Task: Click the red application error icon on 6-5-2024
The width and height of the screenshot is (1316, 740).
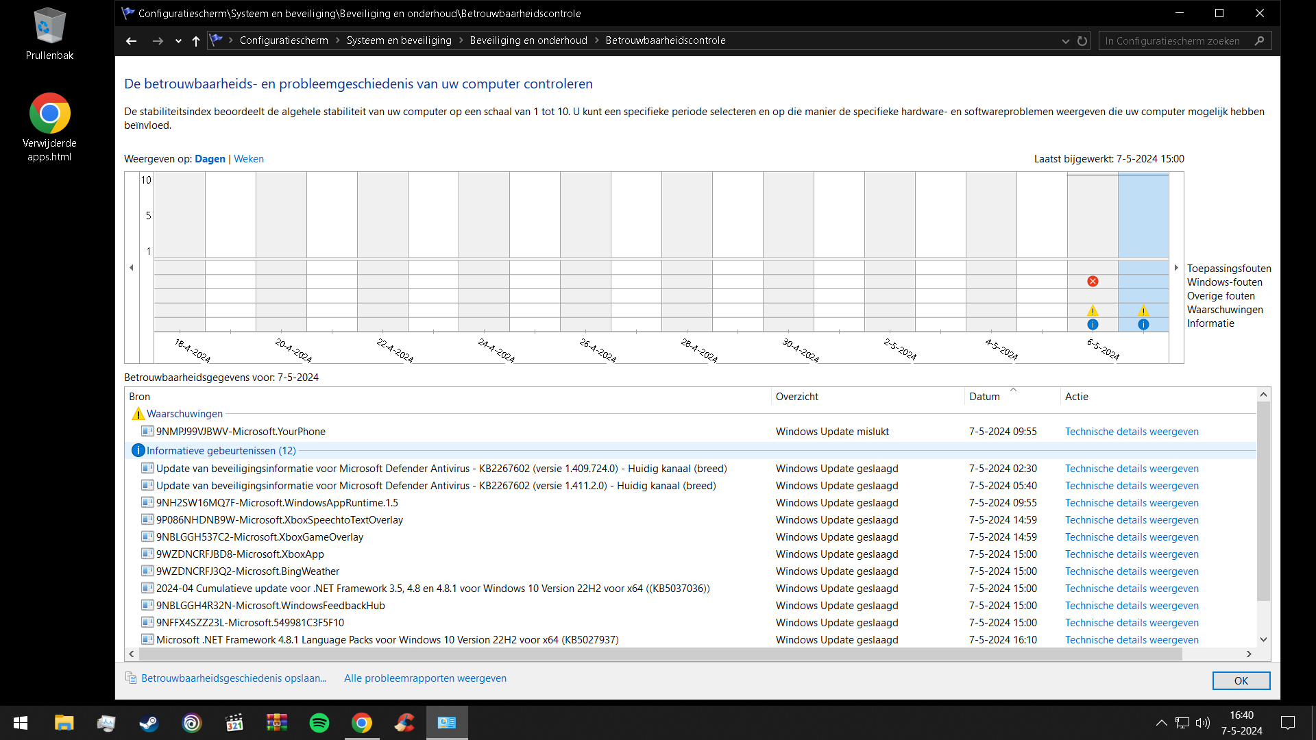Action: click(1093, 282)
